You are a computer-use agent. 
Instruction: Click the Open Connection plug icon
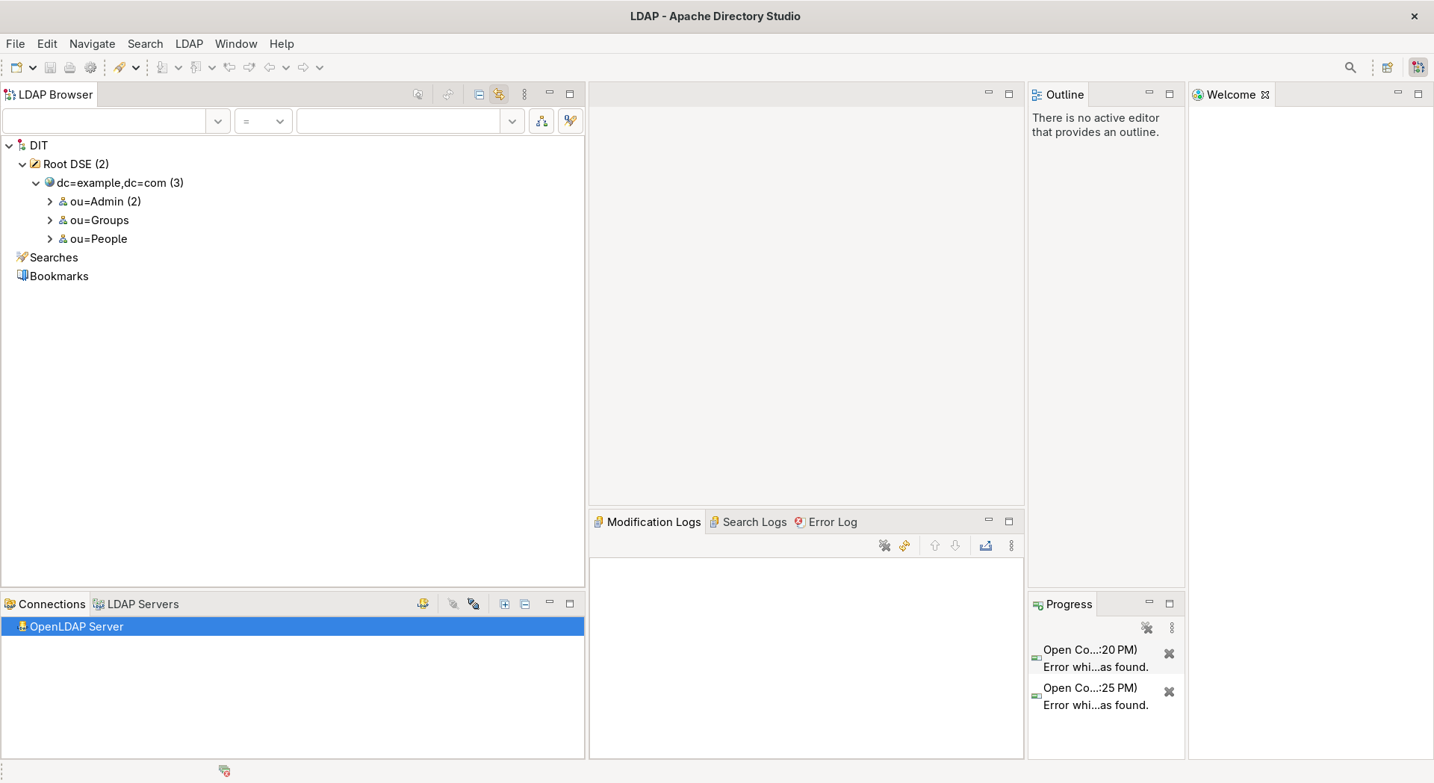click(453, 604)
